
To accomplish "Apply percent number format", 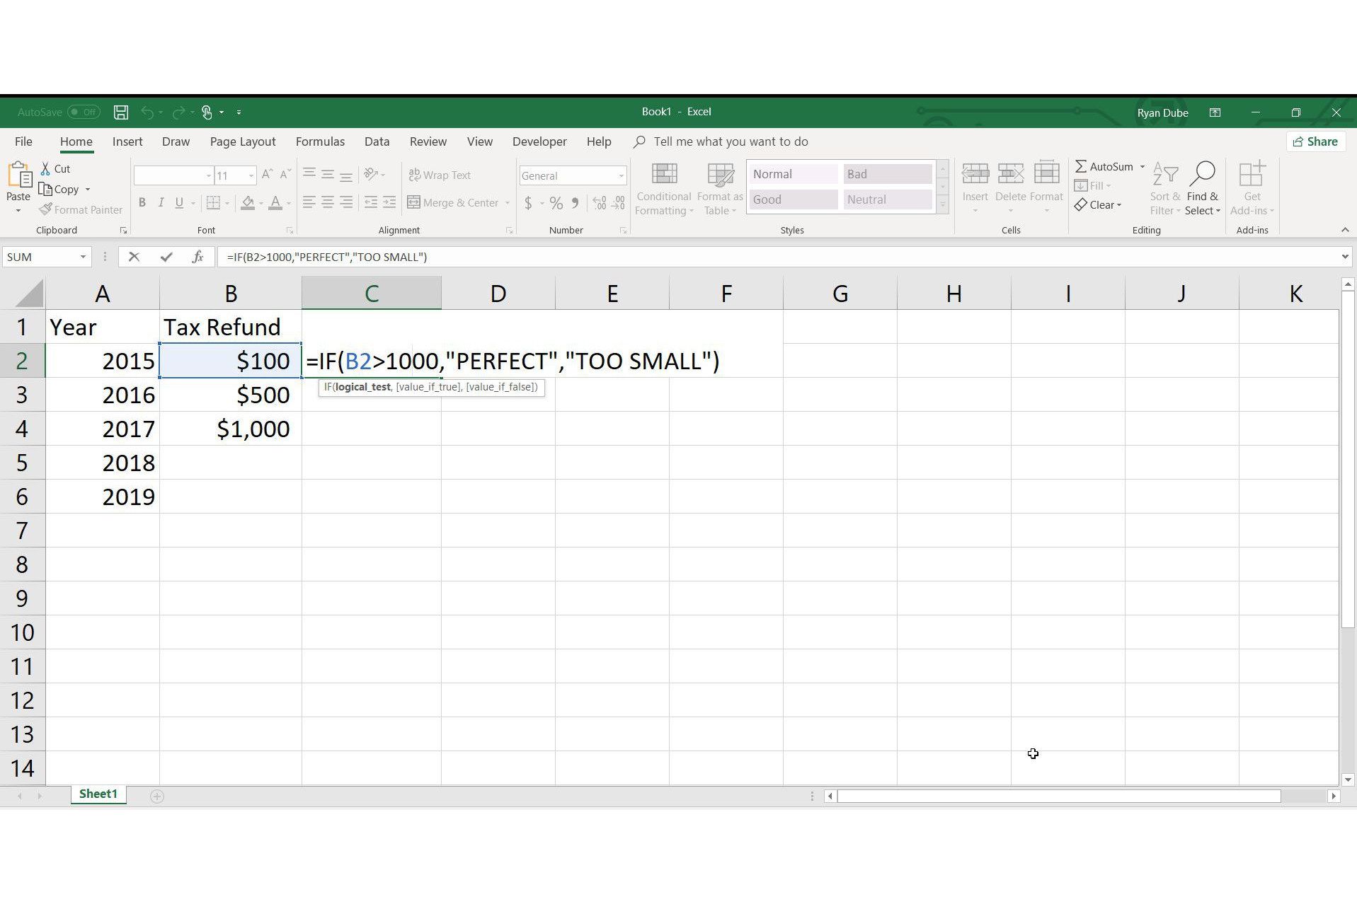I will pyautogui.click(x=555, y=203).
